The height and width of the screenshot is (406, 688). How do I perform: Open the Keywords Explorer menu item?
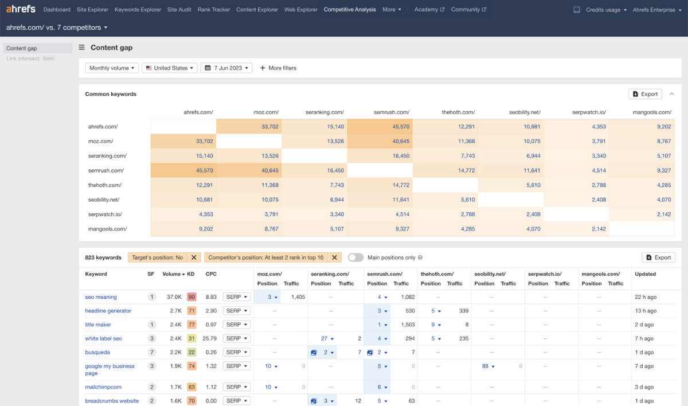[x=138, y=10]
